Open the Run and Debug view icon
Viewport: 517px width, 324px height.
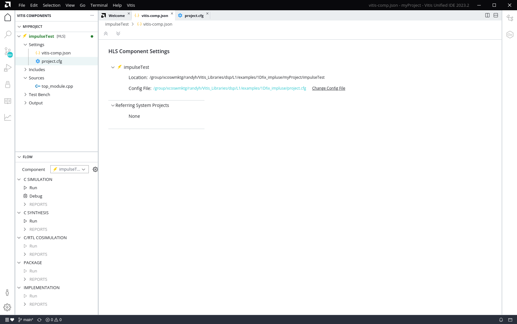[8, 68]
